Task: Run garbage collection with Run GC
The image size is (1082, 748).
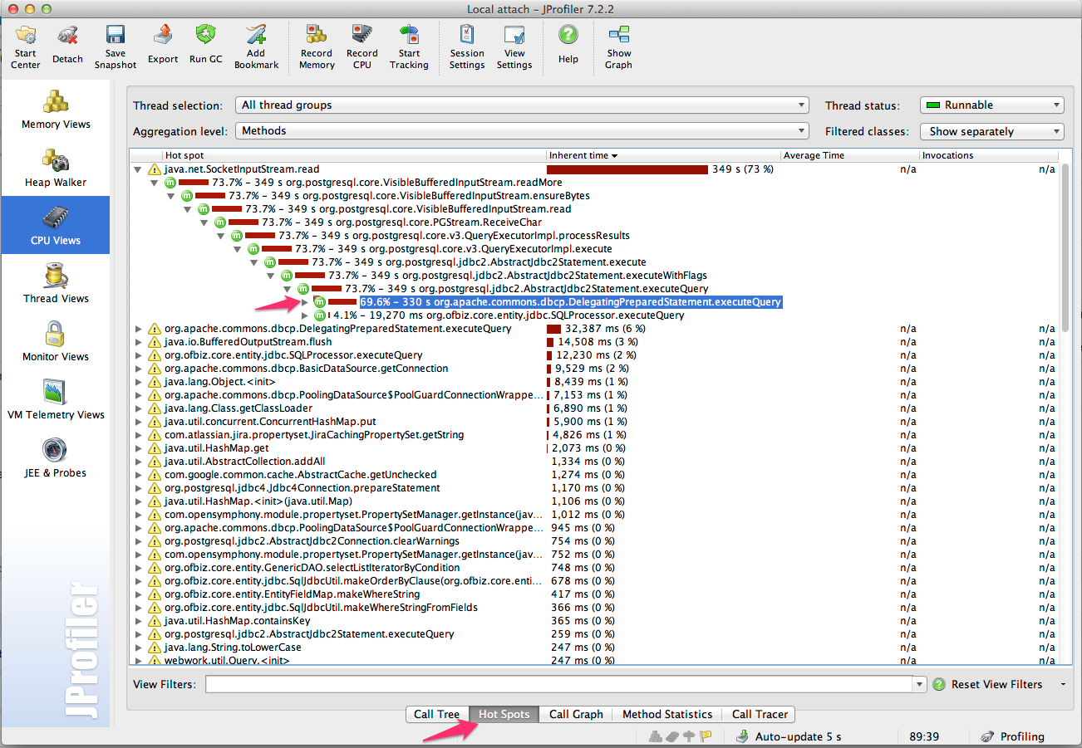Action: (x=206, y=45)
